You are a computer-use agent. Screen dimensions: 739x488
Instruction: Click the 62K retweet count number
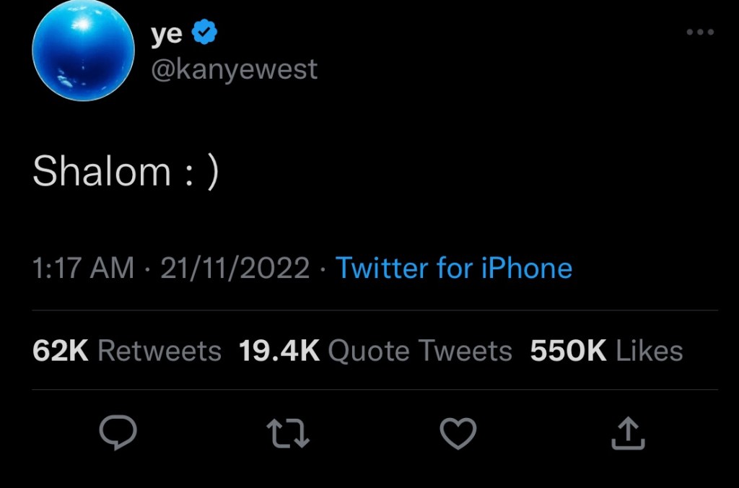click(x=61, y=352)
